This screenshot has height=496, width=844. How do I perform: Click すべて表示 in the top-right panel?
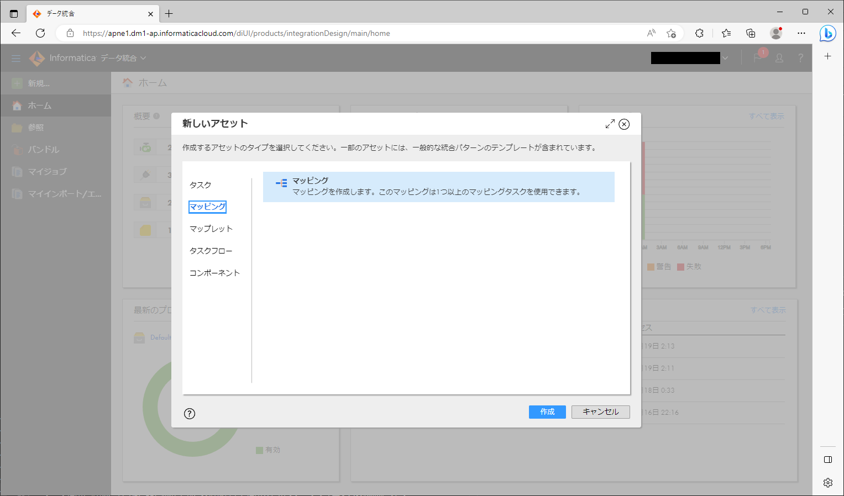point(767,115)
